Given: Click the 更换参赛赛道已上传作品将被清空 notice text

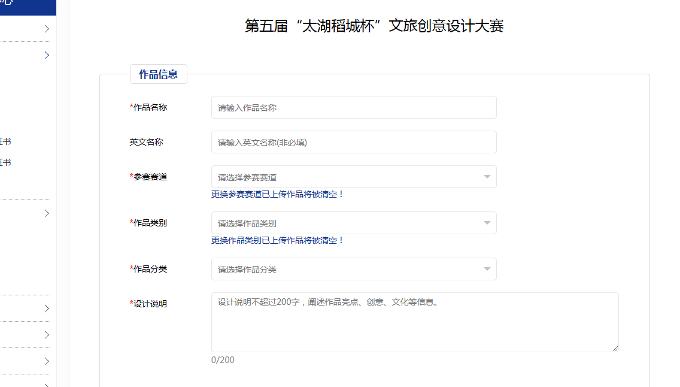Looking at the screenshot, I should [278, 194].
